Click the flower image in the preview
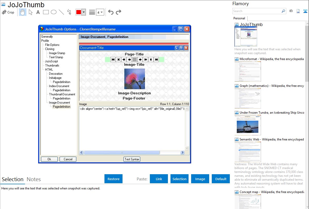Viewport: 309px width, 209px height. coord(135,79)
